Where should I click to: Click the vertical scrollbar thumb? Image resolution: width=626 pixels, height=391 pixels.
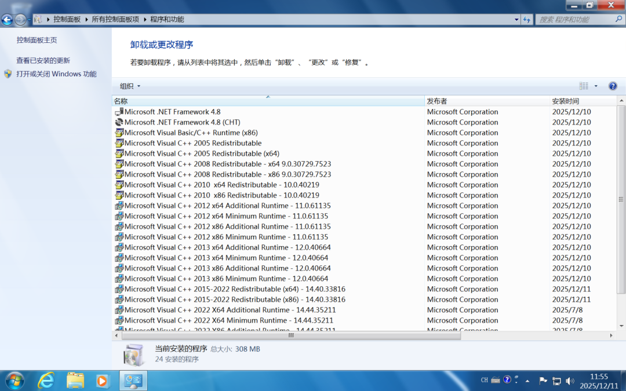pos(621,199)
